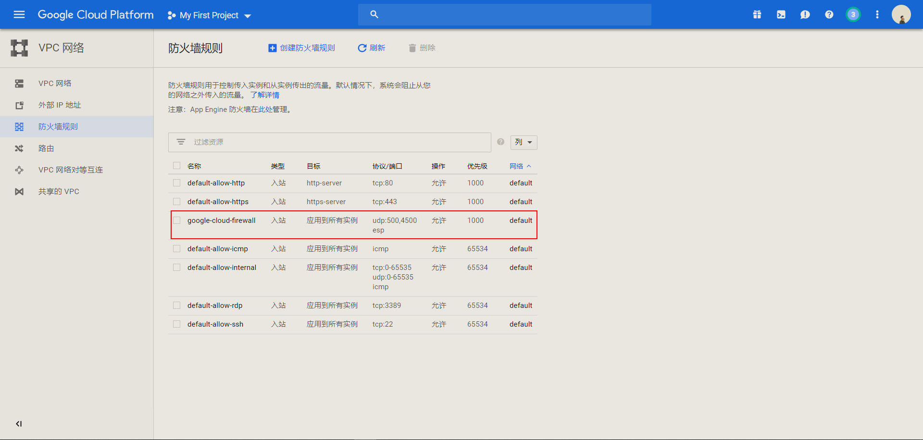Open the user account avatar
Screen dimensions: 923x440
[901, 14]
